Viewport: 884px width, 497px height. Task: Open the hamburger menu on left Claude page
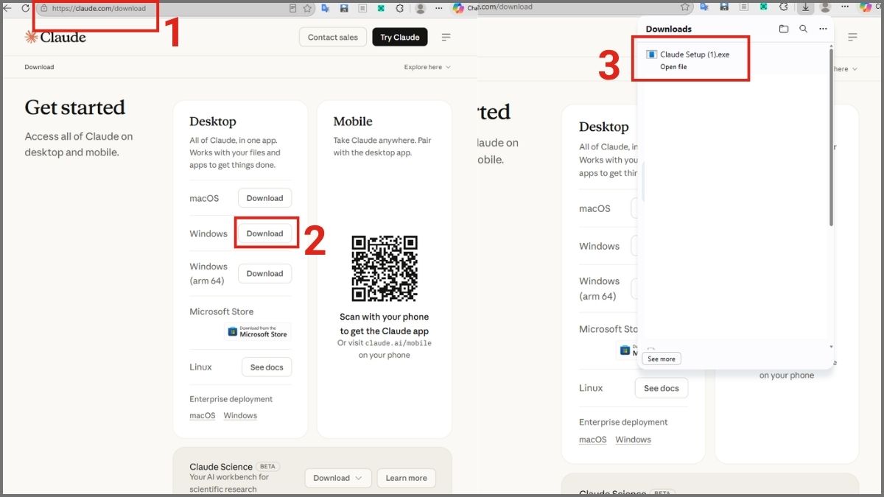(446, 37)
